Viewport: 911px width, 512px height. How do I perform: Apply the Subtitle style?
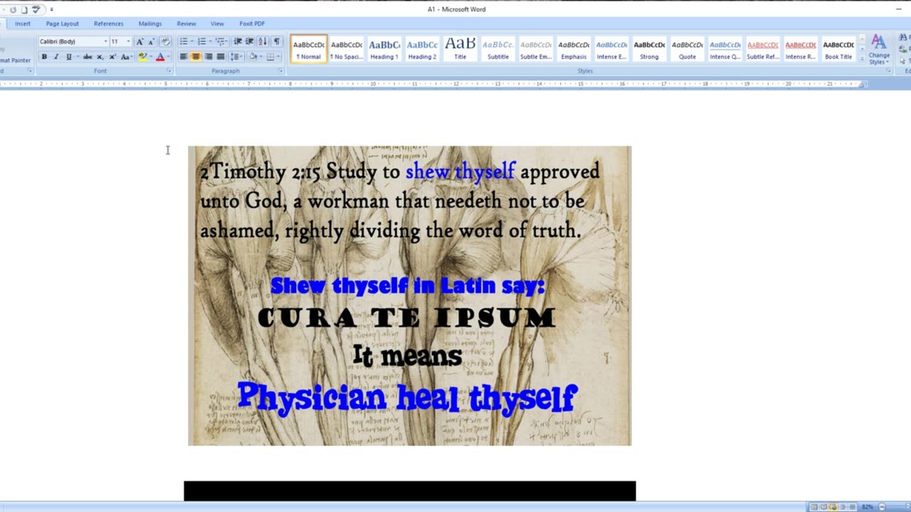point(498,49)
